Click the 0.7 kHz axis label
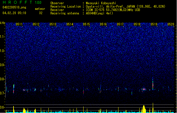Screen dimensions: 177x113 point(3,93)
